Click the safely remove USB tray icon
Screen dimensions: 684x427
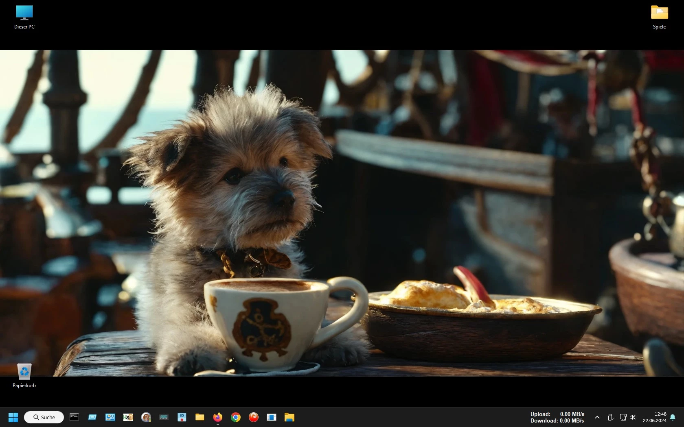click(610, 417)
